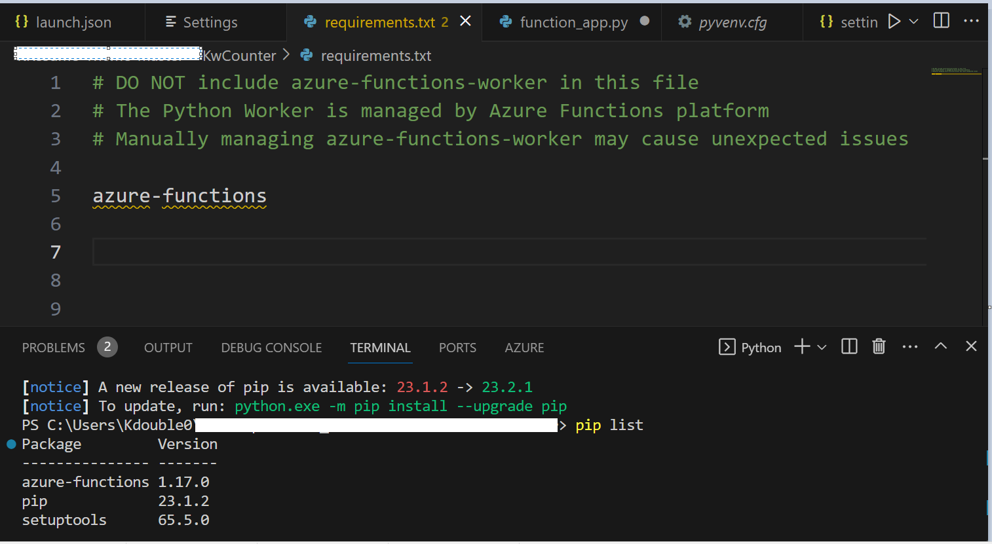Screen dimensions: 992x544
Task: Switch to the pyvenv.cfg tab
Action: pos(732,22)
